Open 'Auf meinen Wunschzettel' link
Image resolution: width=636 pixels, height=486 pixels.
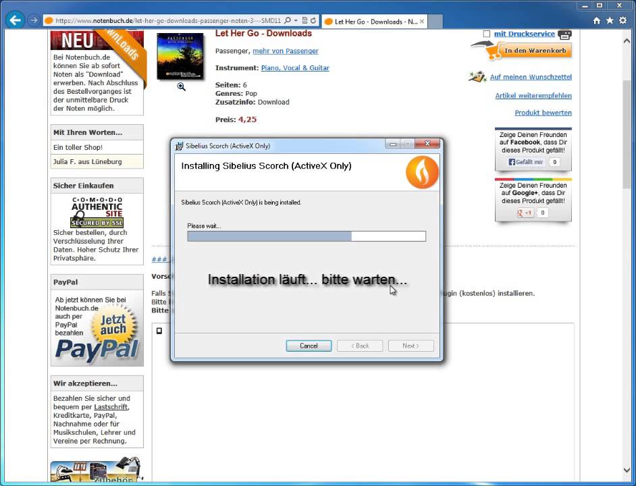[x=531, y=77]
